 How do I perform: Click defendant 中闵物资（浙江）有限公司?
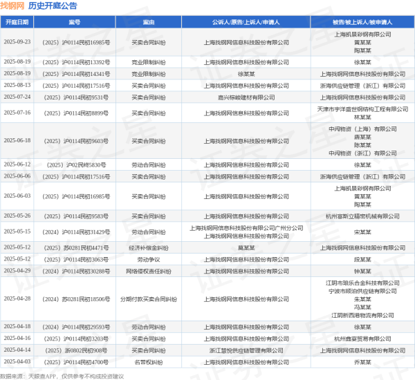[362, 153]
